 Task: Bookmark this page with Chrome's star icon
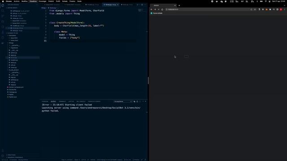point(255,9)
